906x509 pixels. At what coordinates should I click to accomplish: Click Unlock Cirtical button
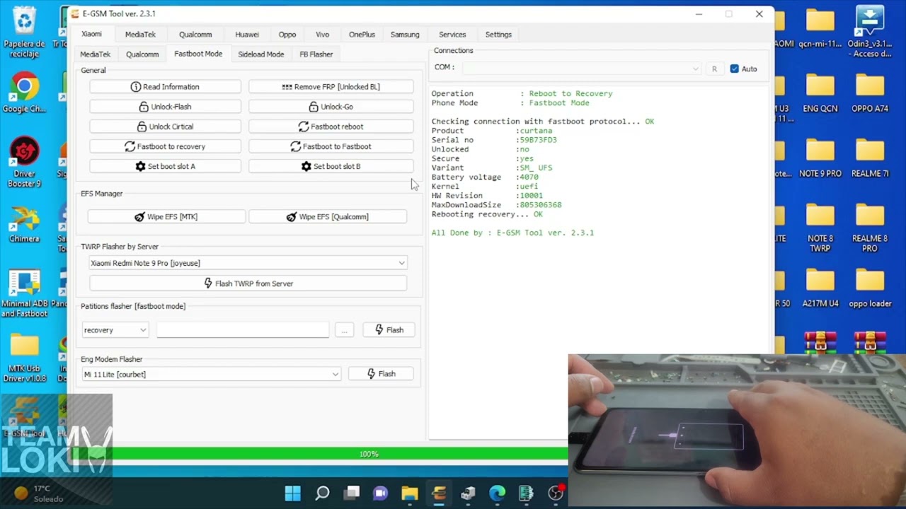[165, 127]
